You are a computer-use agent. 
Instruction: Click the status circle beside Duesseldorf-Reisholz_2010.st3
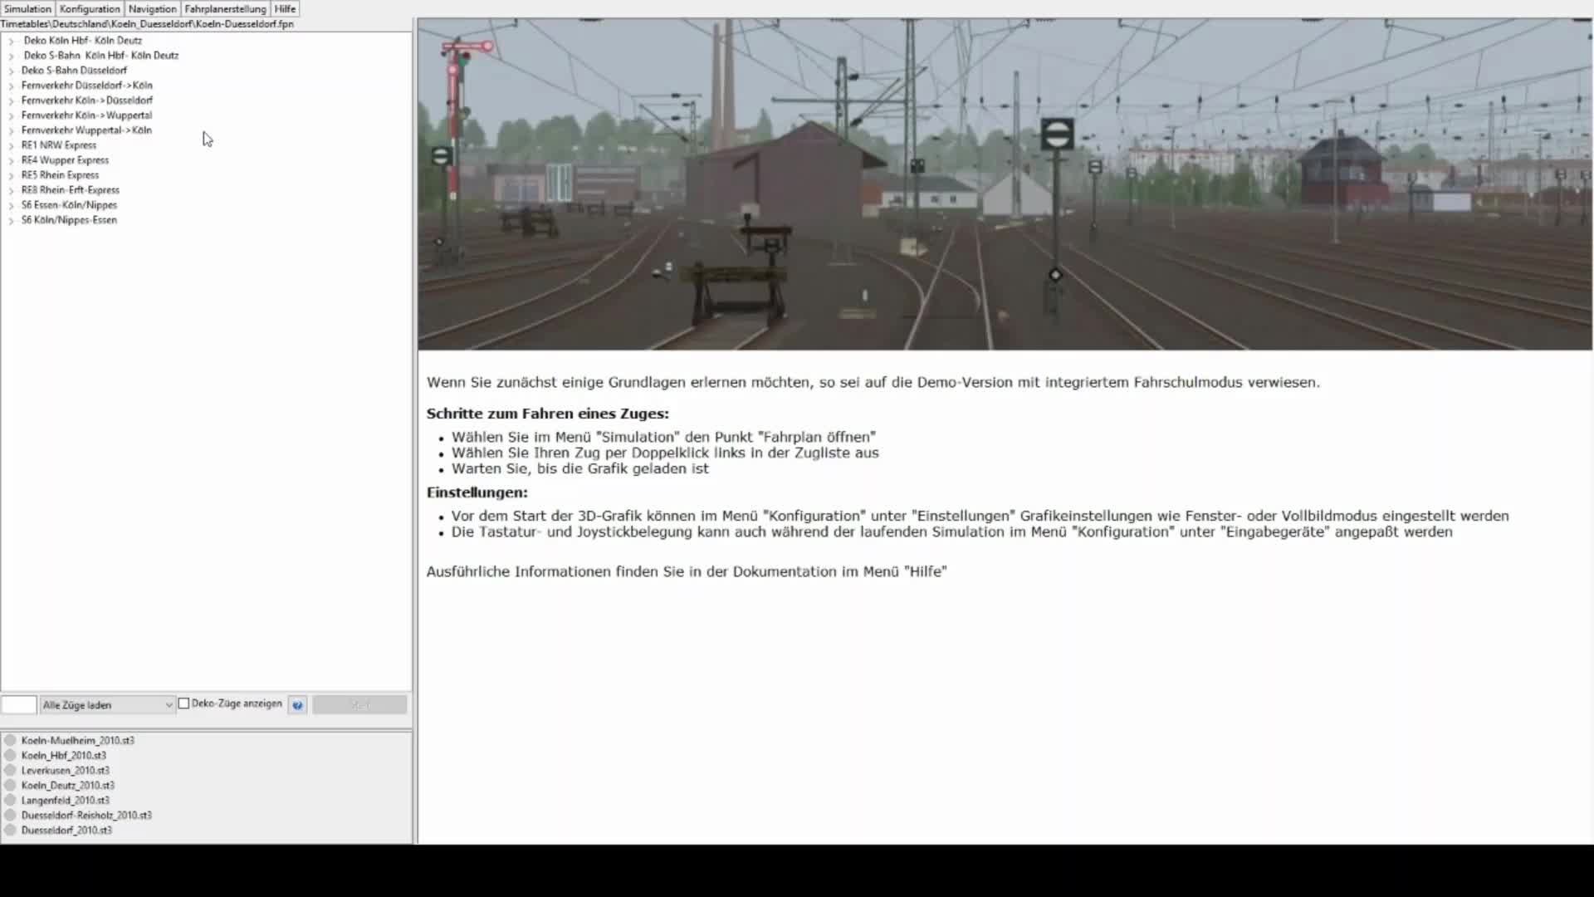pyautogui.click(x=10, y=815)
